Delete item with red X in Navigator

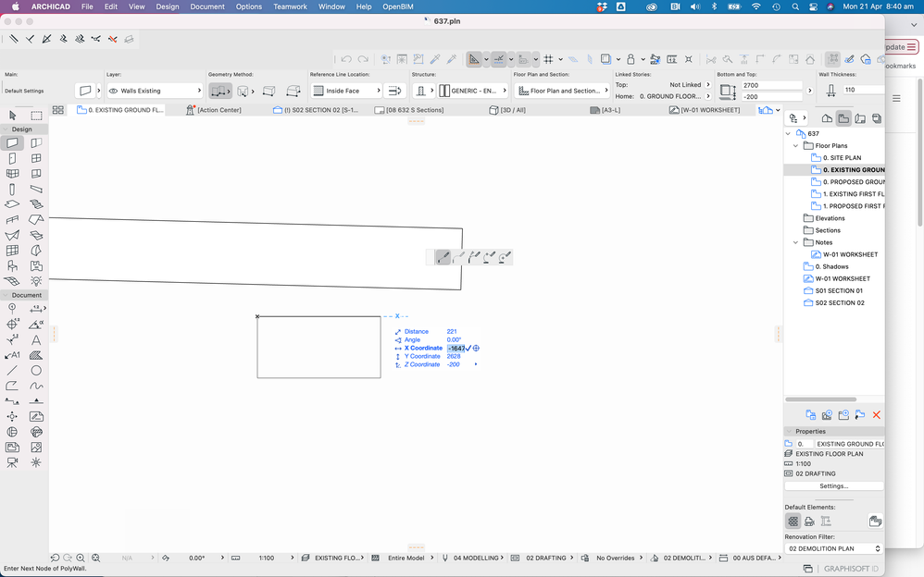point(876,415)
